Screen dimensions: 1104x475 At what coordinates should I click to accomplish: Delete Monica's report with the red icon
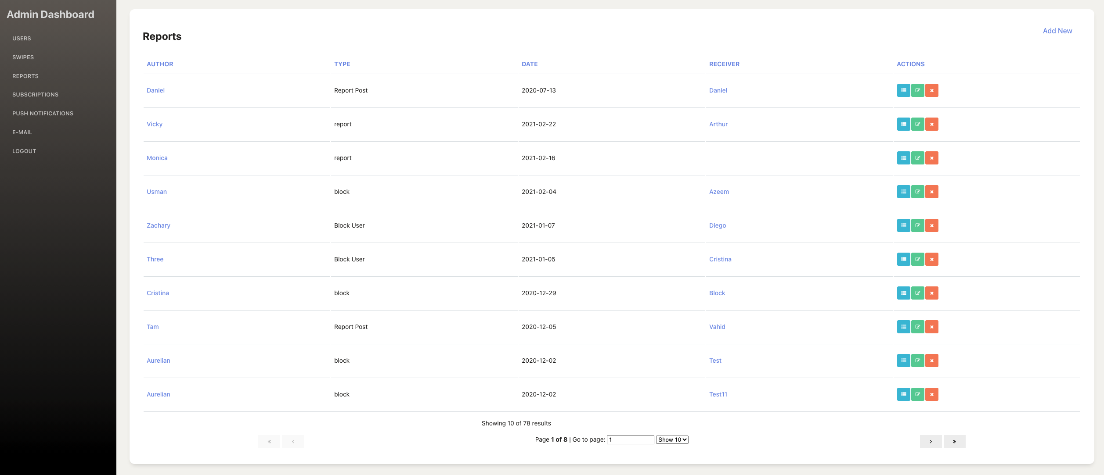(931, 158)
